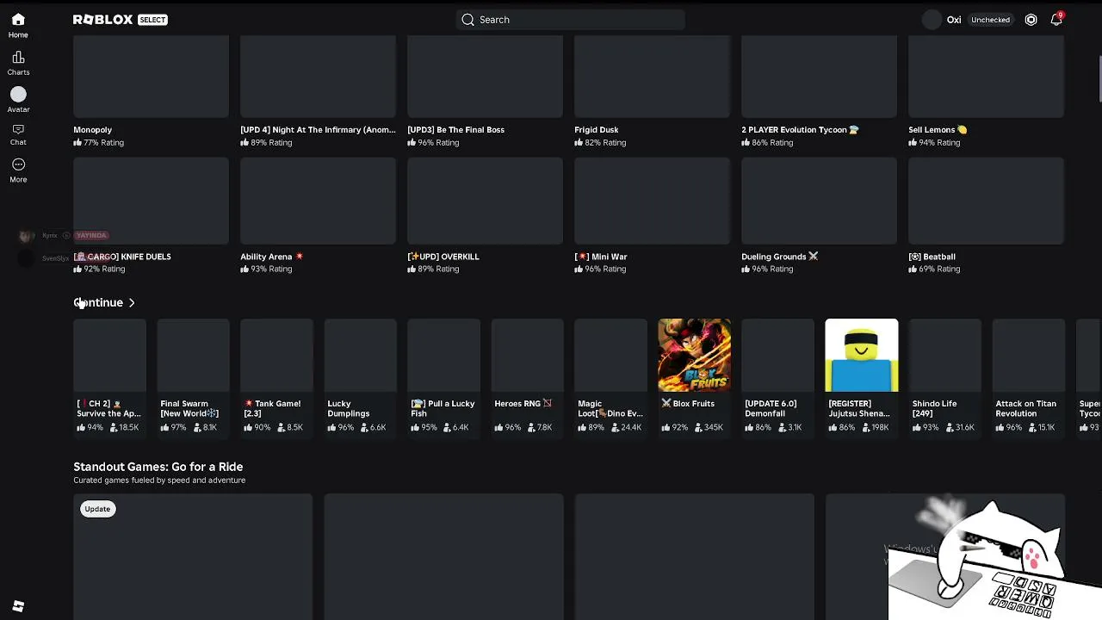Open the Dueling Grounds game title
The width and height of the screenshot is (1102, 620).
(x=779, y=257)
